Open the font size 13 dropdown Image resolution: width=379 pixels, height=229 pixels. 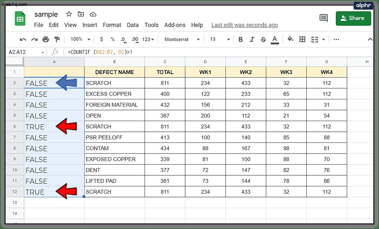point(220,39)
